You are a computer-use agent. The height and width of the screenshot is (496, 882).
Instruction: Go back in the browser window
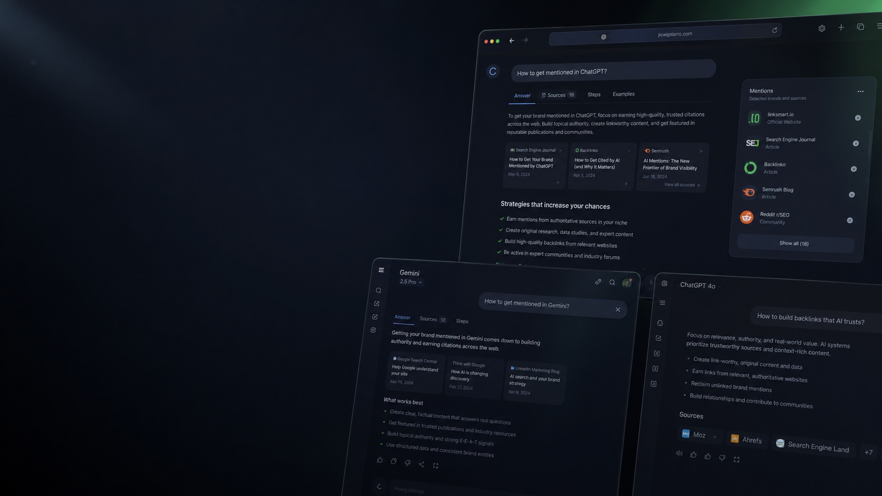pos(512,41)
